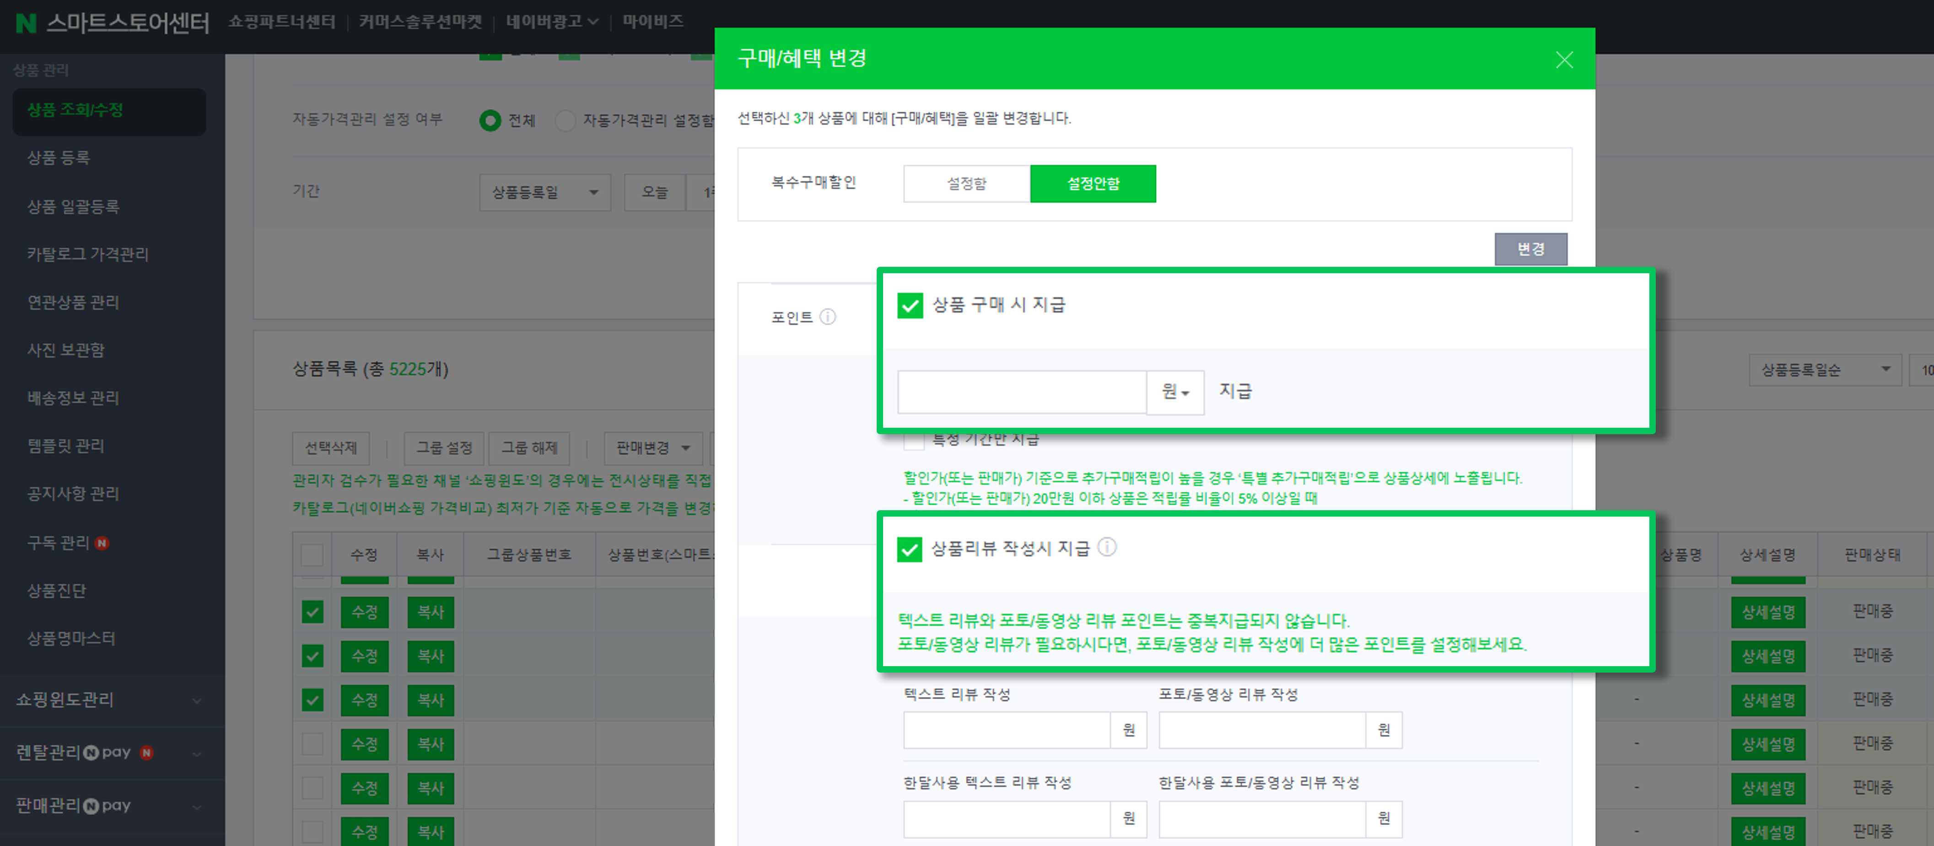
Task: Click the N badge on 구독 관리
Action: pos(102,543)
